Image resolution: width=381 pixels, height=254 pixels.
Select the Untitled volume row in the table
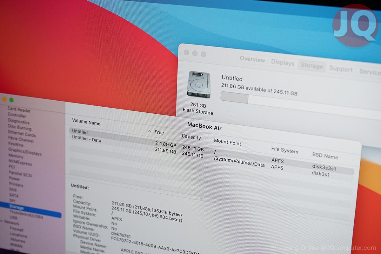pyautogui.click(x=211, y=151)
